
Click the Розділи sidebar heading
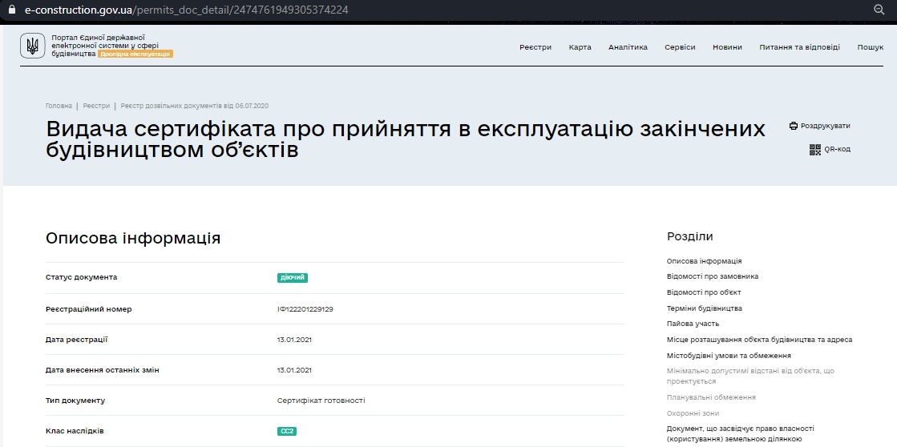[x=690, y=236]
